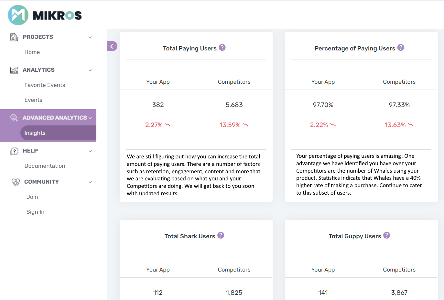Click Sign In under Community
444x300 pixels.
tap(35, 212)
